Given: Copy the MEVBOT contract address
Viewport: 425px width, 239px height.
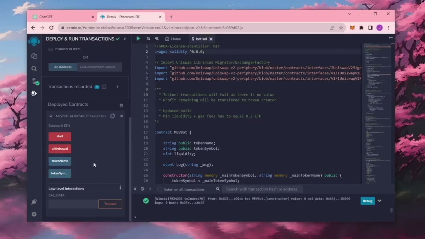Looking at the screenshot, I should pos(113,116).
